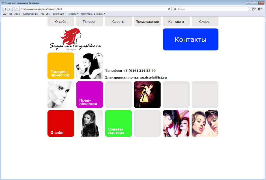
Task: Open the Советы navigation tab
Action: point(118,21)
